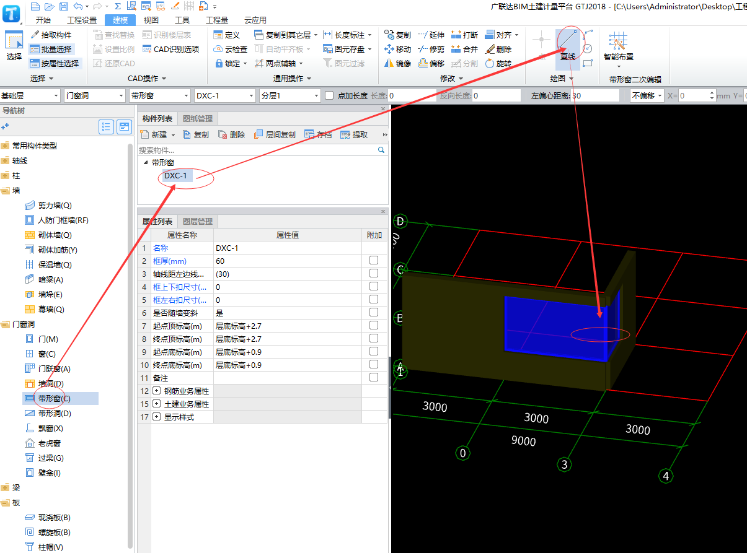Open the 分层1 layer dropdown
The width and height of the screenshot is (747, 553).
point(290,95)
